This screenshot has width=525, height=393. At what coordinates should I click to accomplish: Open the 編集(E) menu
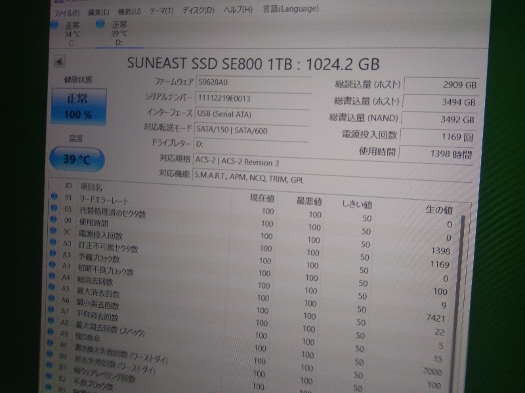pos(99,12)
